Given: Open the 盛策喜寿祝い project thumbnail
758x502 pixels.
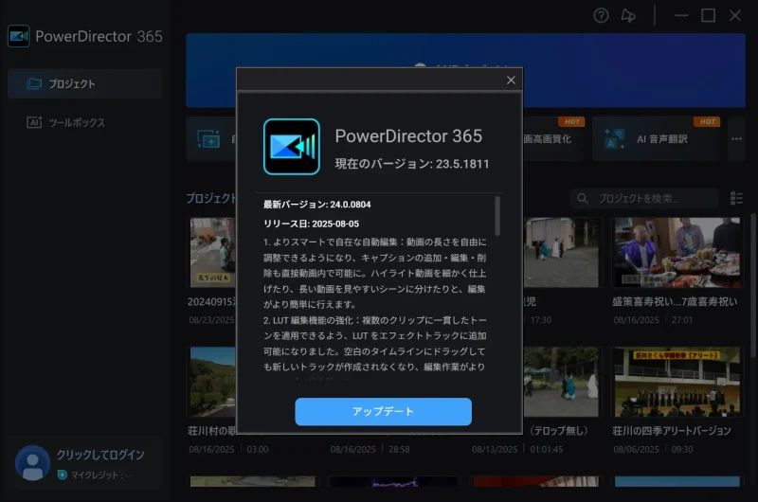Looking at the screenshot, I should (x=677, y=252).
